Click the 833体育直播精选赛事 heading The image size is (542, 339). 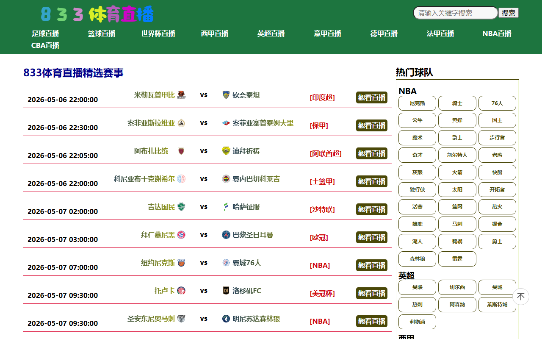point(73,73)
